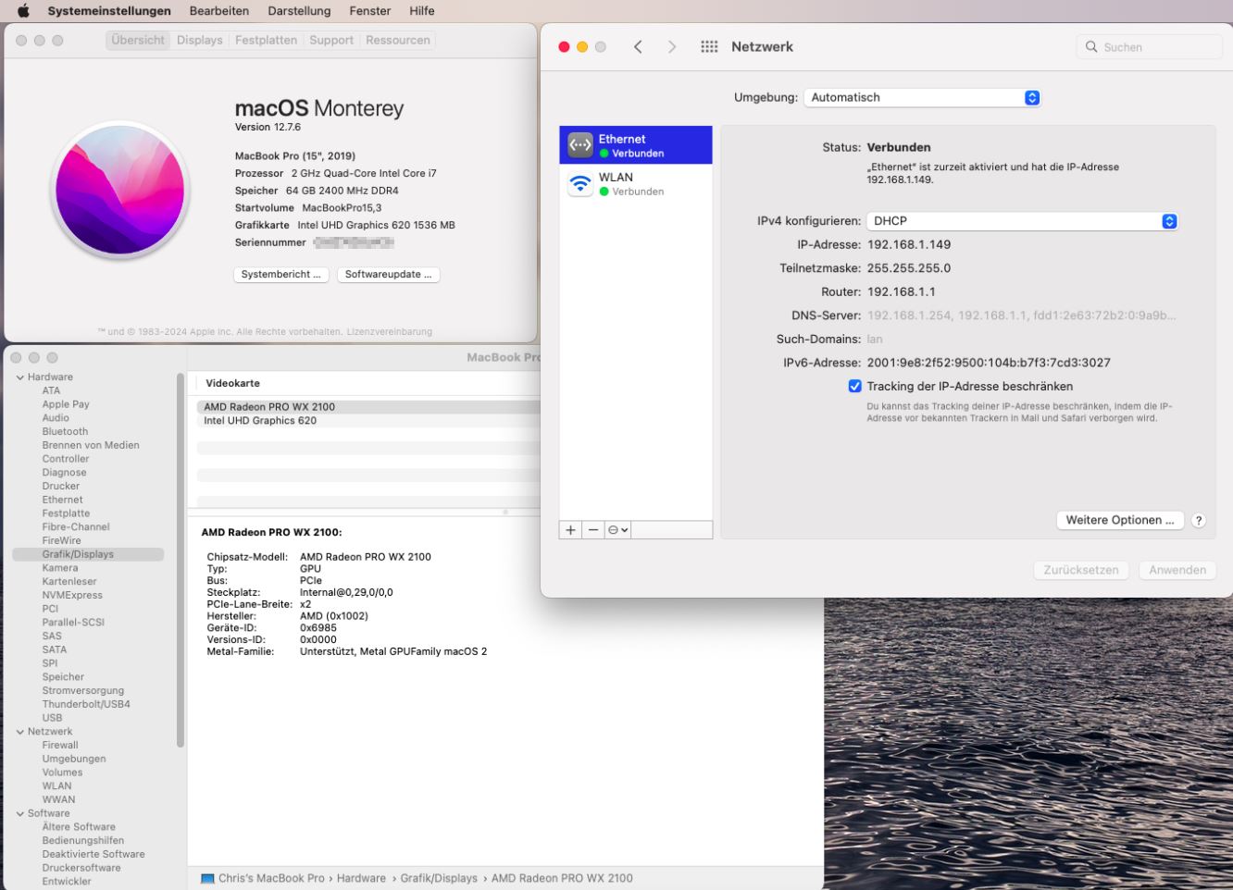Switch to the Ressourcen tab
This screenshot has height=890, width=1233.
398,41
